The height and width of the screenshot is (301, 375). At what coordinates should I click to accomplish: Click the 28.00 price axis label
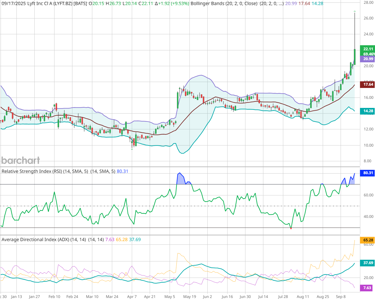point(368,3)
